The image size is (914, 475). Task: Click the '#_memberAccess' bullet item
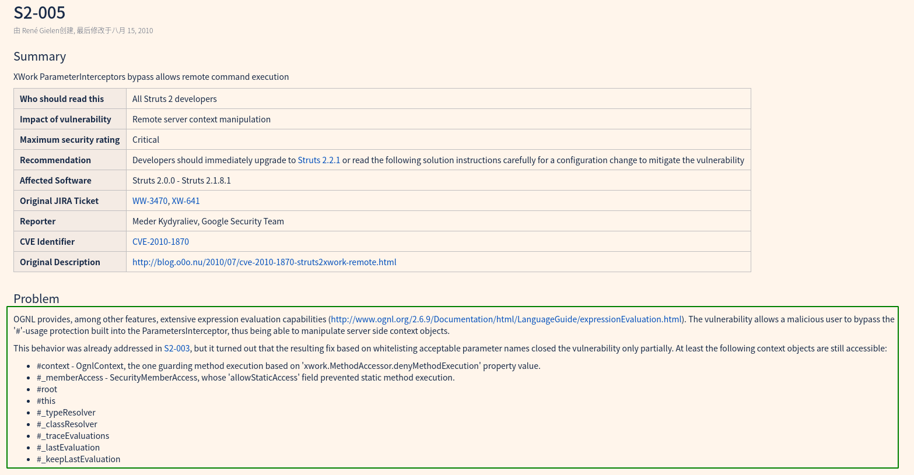245,378
